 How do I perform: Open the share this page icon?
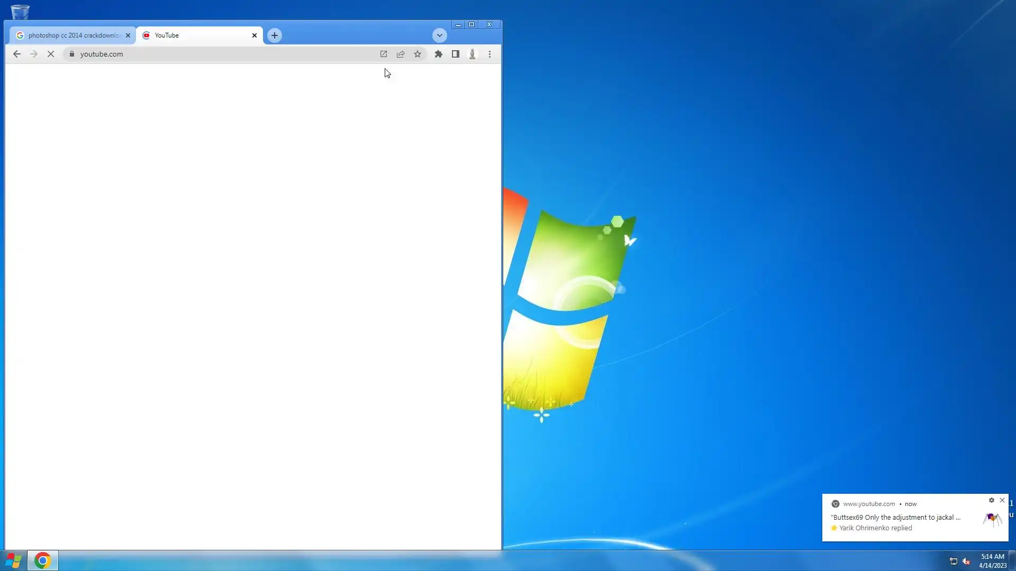[401, 54]
